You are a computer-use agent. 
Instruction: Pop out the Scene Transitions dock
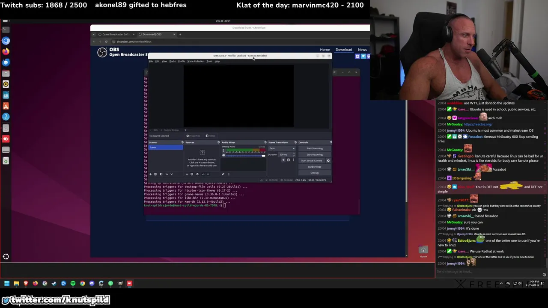click(295, 142)
